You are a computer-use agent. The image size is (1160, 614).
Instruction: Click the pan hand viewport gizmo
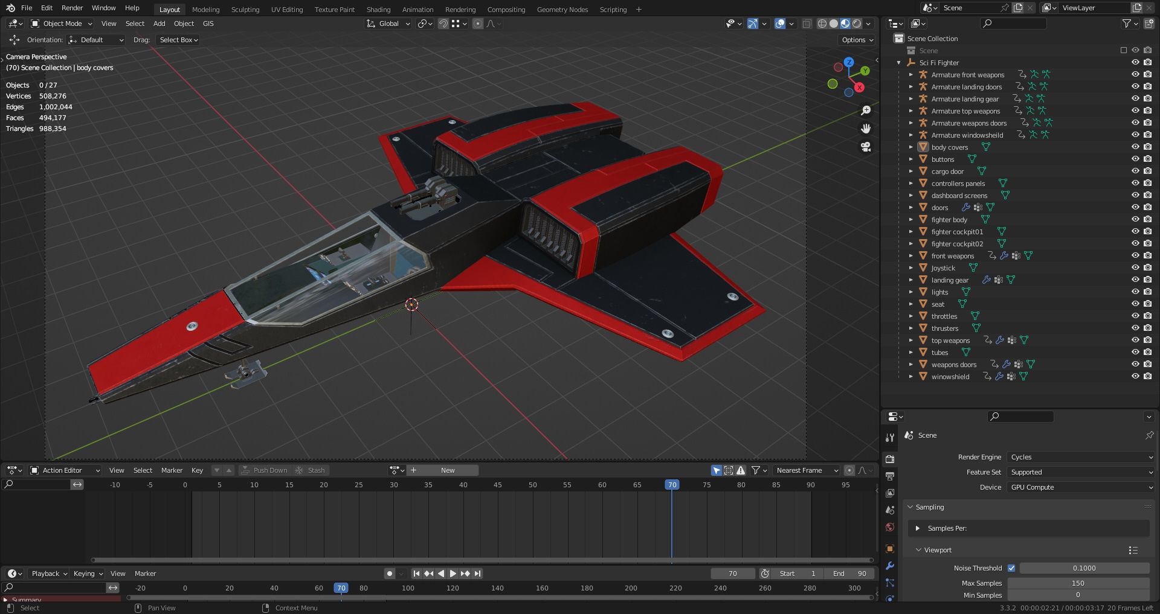coord(866,129)
